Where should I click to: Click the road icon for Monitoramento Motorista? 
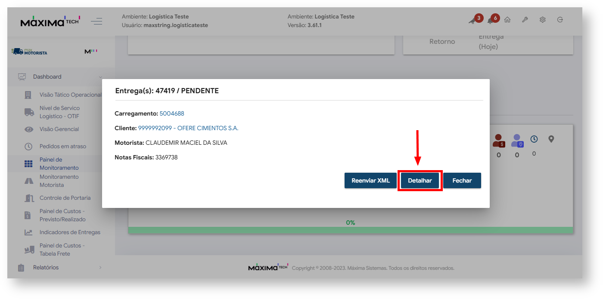click(28, 181)
